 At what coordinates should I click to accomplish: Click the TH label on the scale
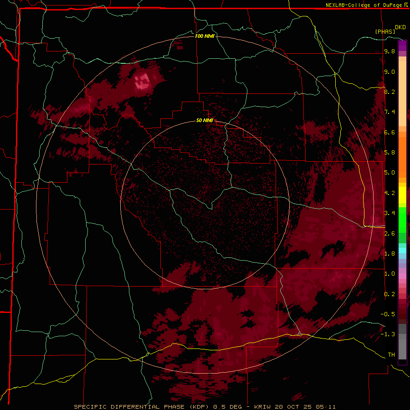(391, 355)
